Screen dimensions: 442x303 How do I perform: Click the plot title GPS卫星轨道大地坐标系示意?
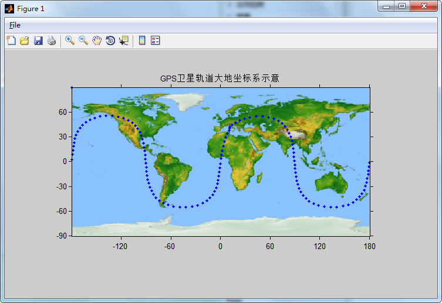click(220, 79)
